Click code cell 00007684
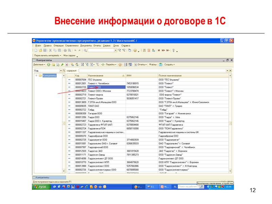Viewport: 272px width, 204px height. (x=81, y=80)
